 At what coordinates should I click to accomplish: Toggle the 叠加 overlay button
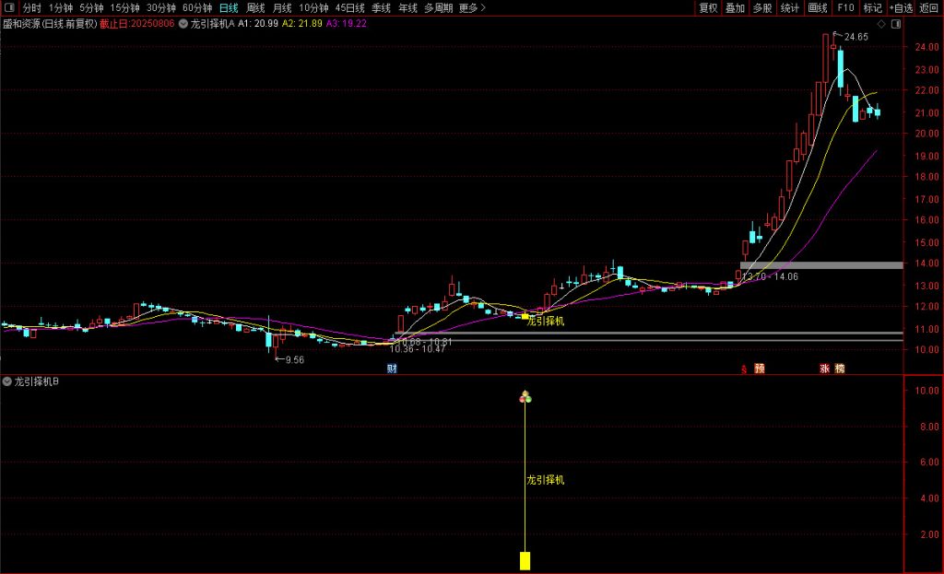click(735, 7)
